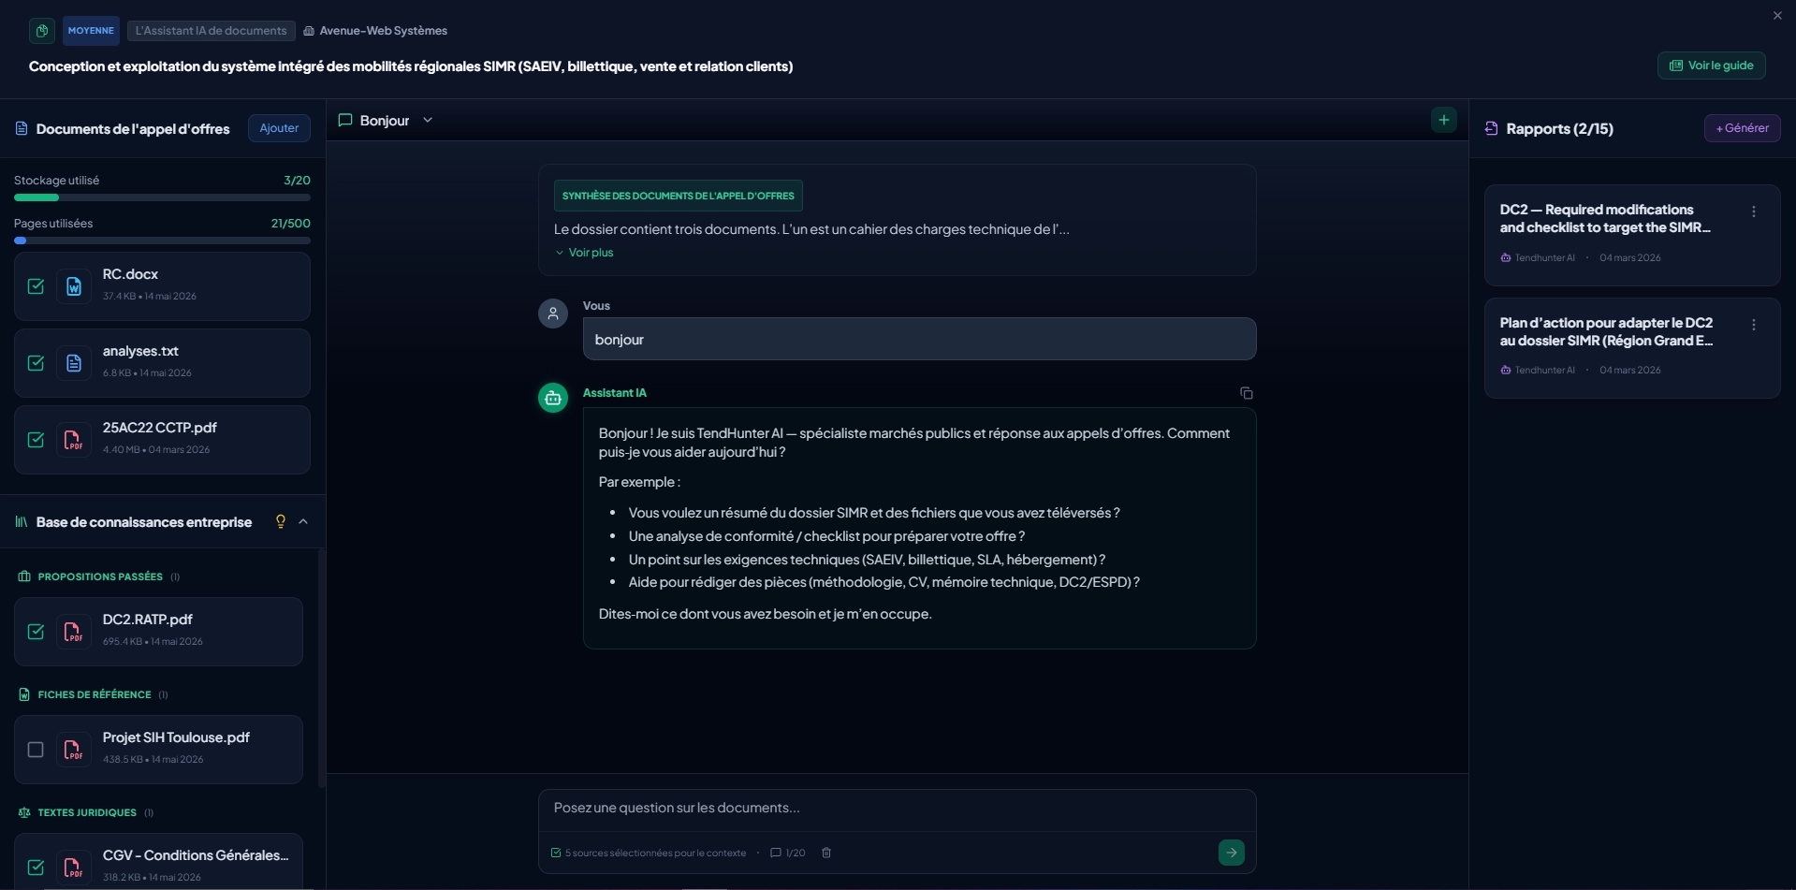Uncheck the RC.docx checkbox
This screenshot has height=890, width=1796.
pyautogui.click(x=36, y=286)
